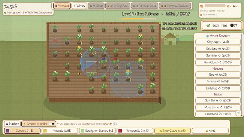Click the Helpers section header
Screen dimensions: 244x137
tap(218, 68)
